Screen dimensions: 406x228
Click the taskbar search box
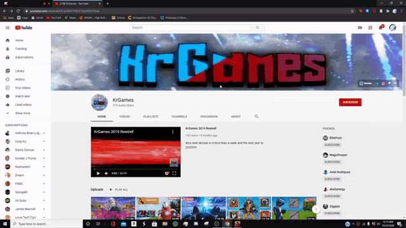point(46,224)
